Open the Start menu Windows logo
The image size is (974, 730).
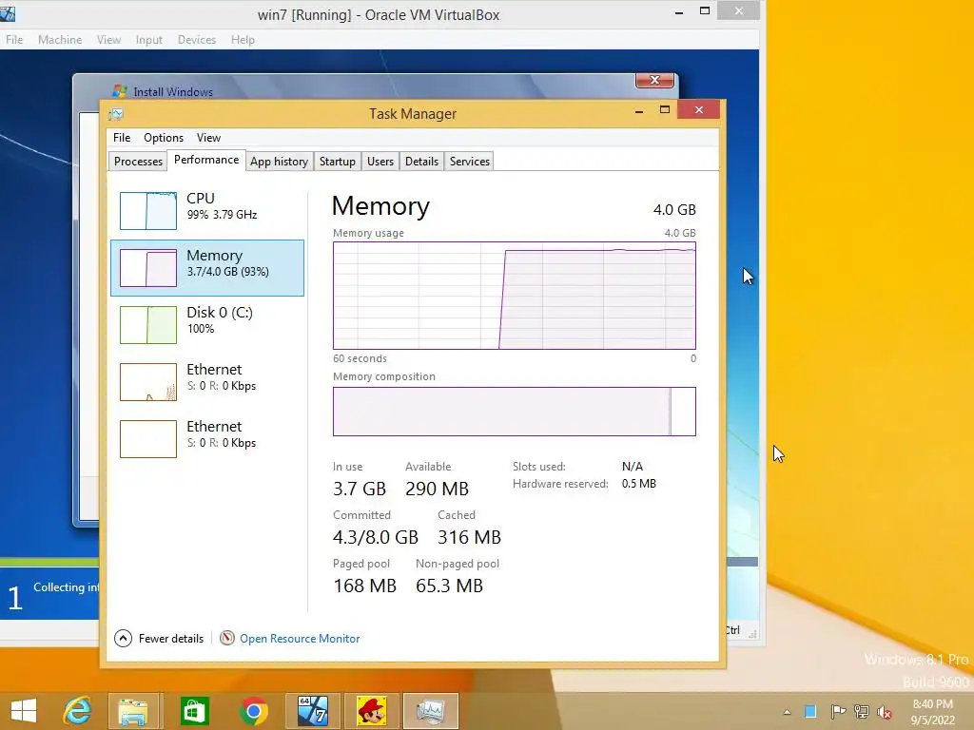coord(24,711)
